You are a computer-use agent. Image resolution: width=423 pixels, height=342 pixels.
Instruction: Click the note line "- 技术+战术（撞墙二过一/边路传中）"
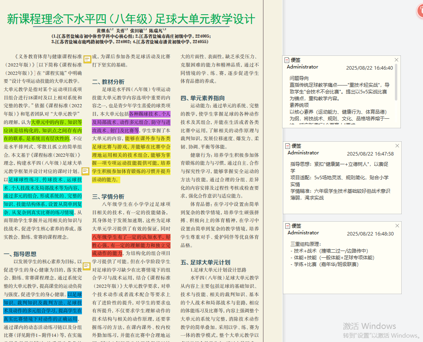[x=329, y=251]
